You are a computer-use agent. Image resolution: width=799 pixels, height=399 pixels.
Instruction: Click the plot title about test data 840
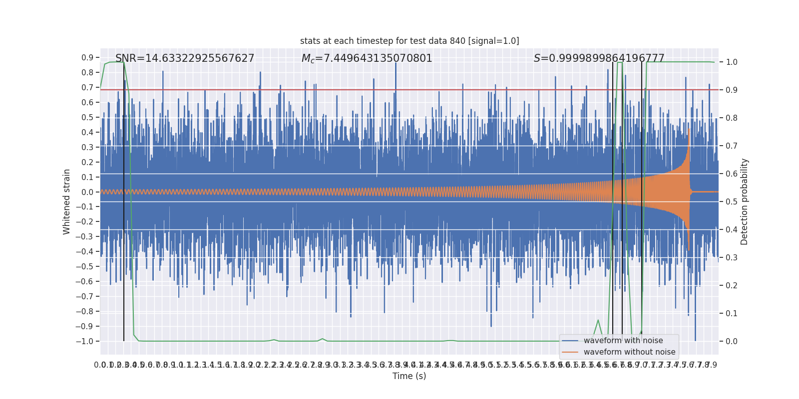[409, 41]
